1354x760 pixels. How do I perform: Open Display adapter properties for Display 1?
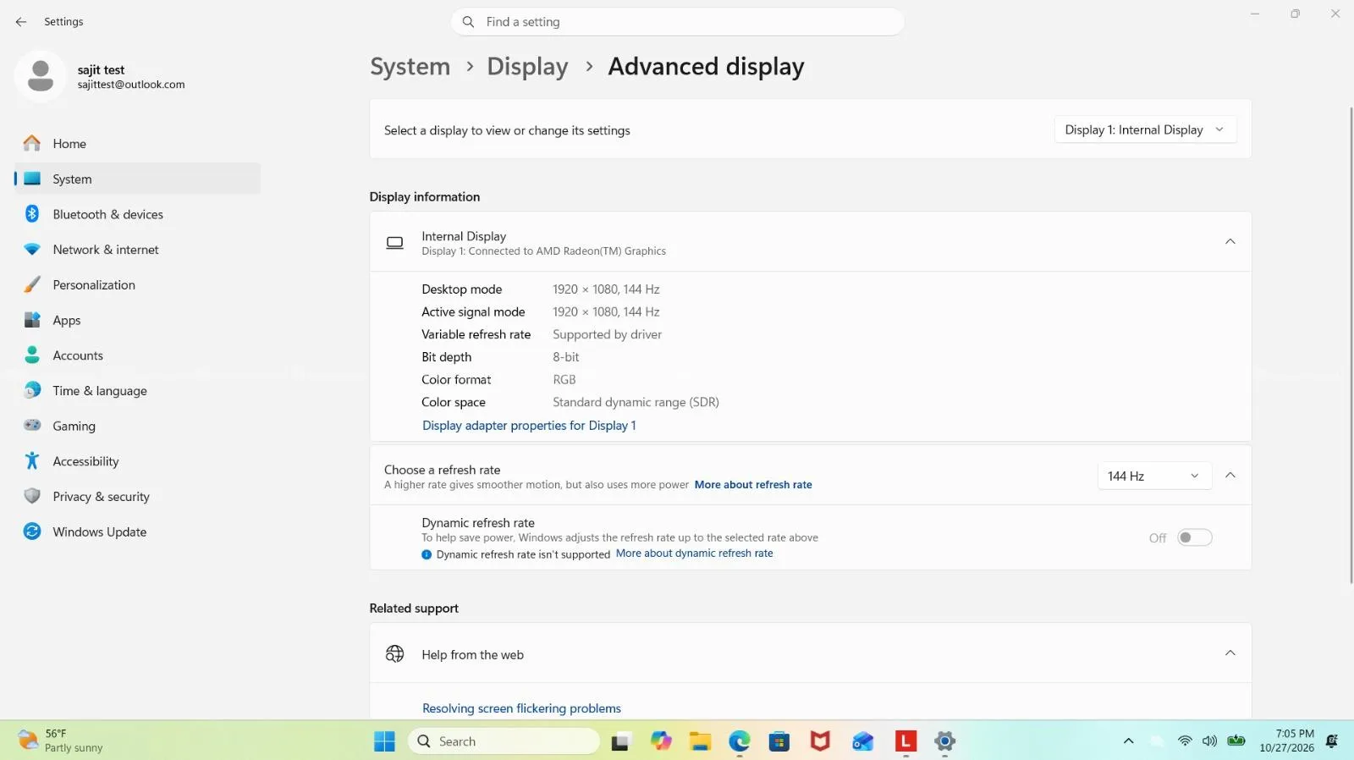529,426
